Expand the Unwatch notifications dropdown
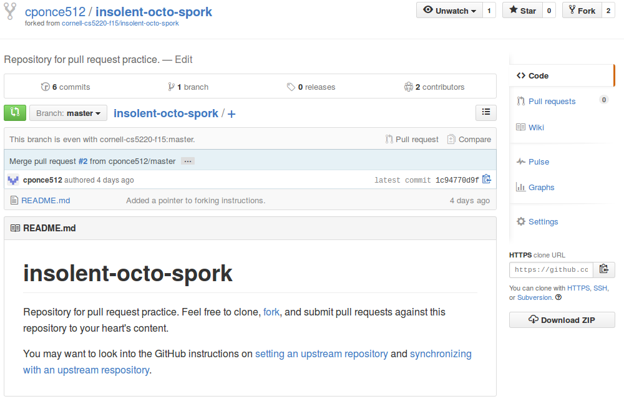Viewport: 624px width, 404px height. 449,11
